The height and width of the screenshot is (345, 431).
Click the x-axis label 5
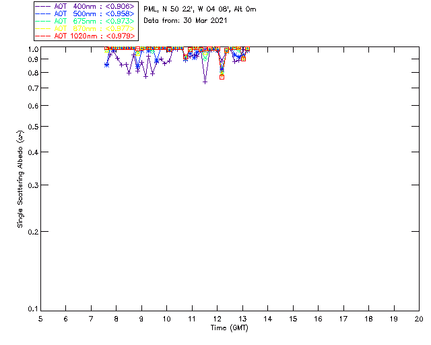40,319
